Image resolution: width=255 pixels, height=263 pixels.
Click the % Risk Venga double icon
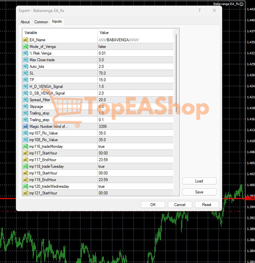[x=26, y=53]
